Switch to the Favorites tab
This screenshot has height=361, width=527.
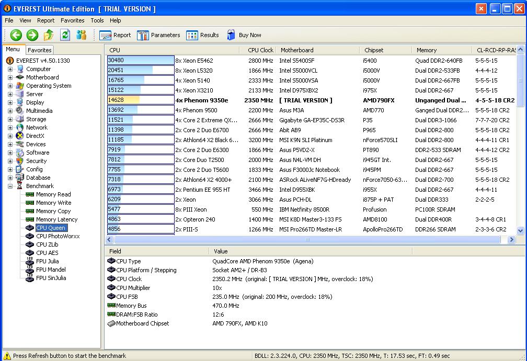tap(39, 50)
